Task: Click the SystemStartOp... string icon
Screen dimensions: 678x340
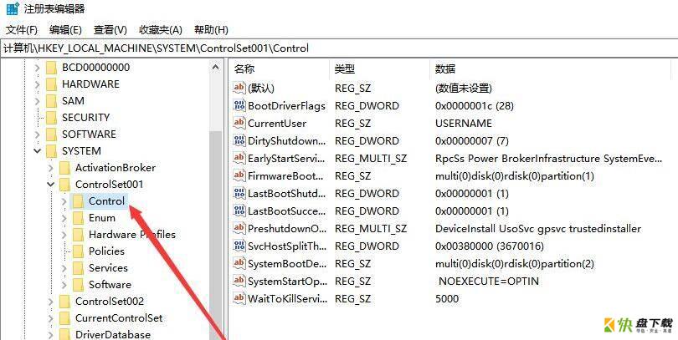Action: (x=239, y=281)
